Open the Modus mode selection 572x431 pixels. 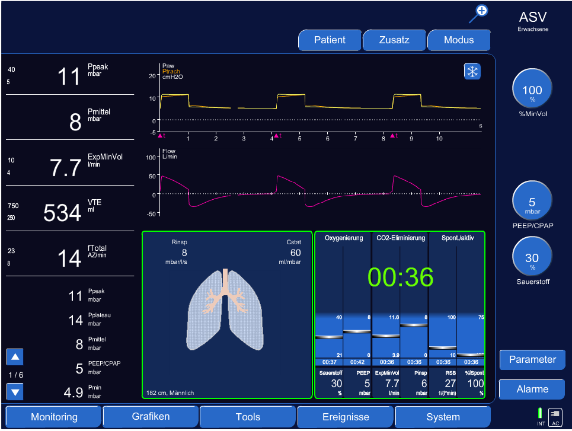459,40
